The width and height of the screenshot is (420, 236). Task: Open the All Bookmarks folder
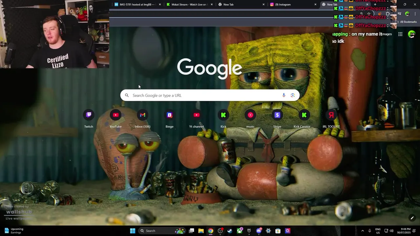tap(406, 22)
